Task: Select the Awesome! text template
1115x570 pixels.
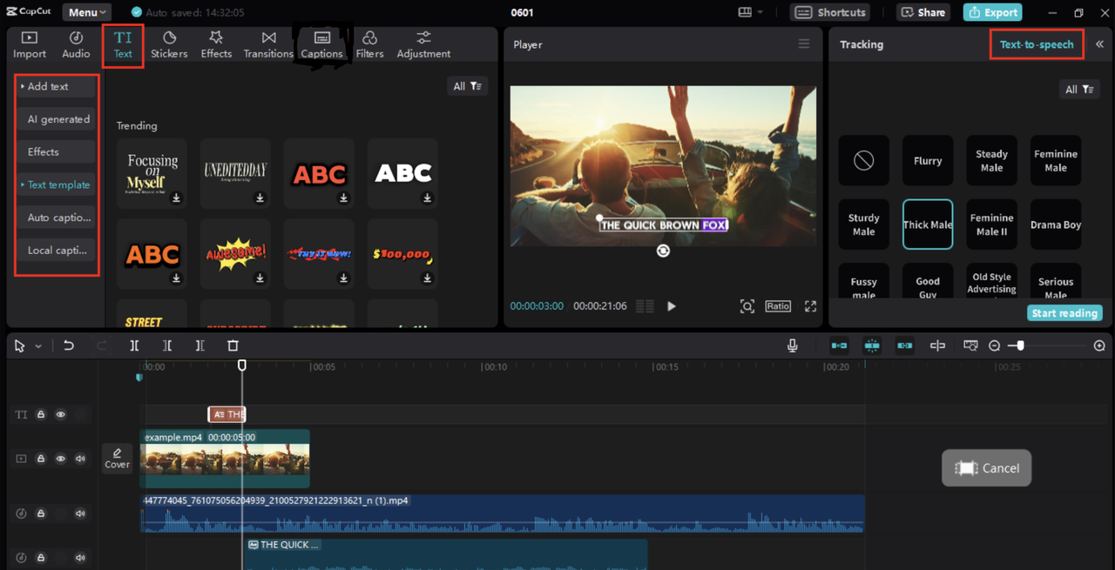Action: (235, 254)
